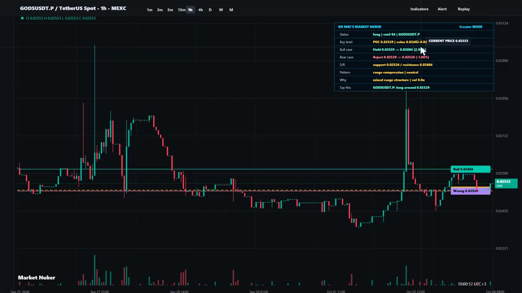This screenshot has width=522, height=293.
Task: Switch to the weekly (W) timeframe
Action: click(x=221, y=10)
